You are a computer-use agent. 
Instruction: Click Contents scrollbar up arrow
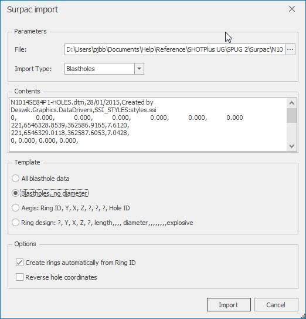coord(291,103)
